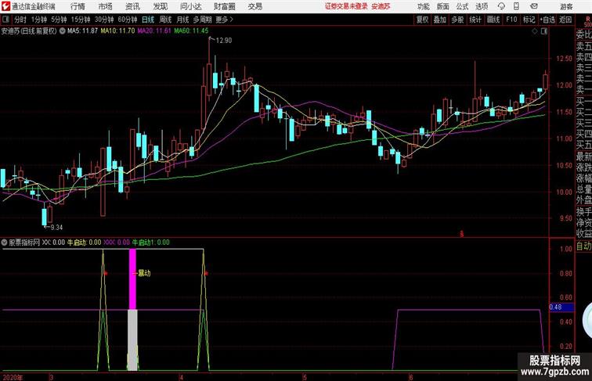Click the 返回 back button
The height and width of the screenshot is (381, 592).
coord(565,20)
